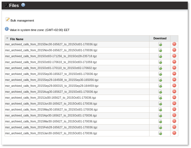Click the info icon beside time zone

pyautogui.click(x=7, y=29)
